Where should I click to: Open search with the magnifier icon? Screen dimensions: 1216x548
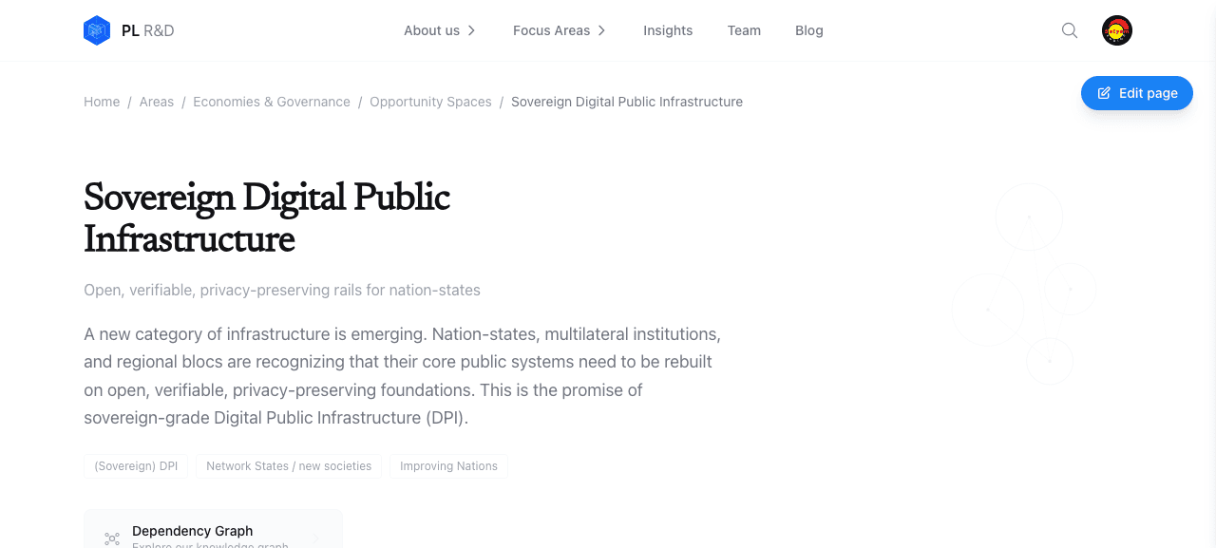click(x=1070, y=30)
